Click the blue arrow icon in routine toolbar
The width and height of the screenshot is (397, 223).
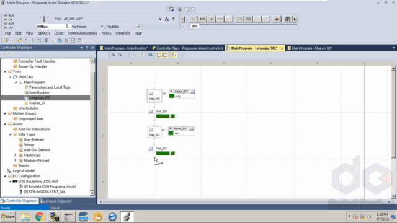[150, 55]
